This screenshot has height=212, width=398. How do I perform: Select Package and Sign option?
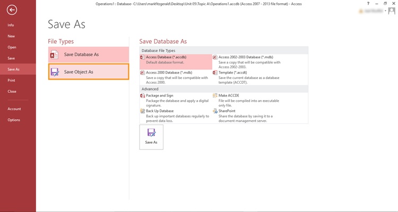click(176, 100)
